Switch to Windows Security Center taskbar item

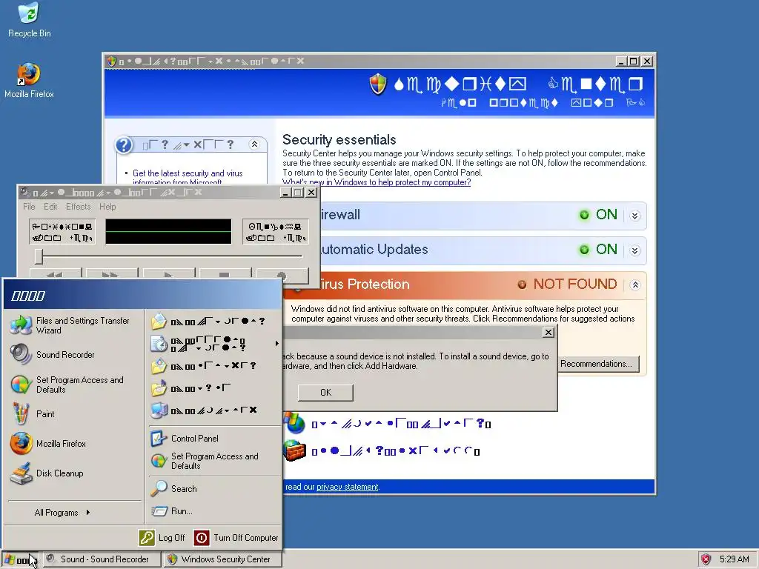[222, 559]
